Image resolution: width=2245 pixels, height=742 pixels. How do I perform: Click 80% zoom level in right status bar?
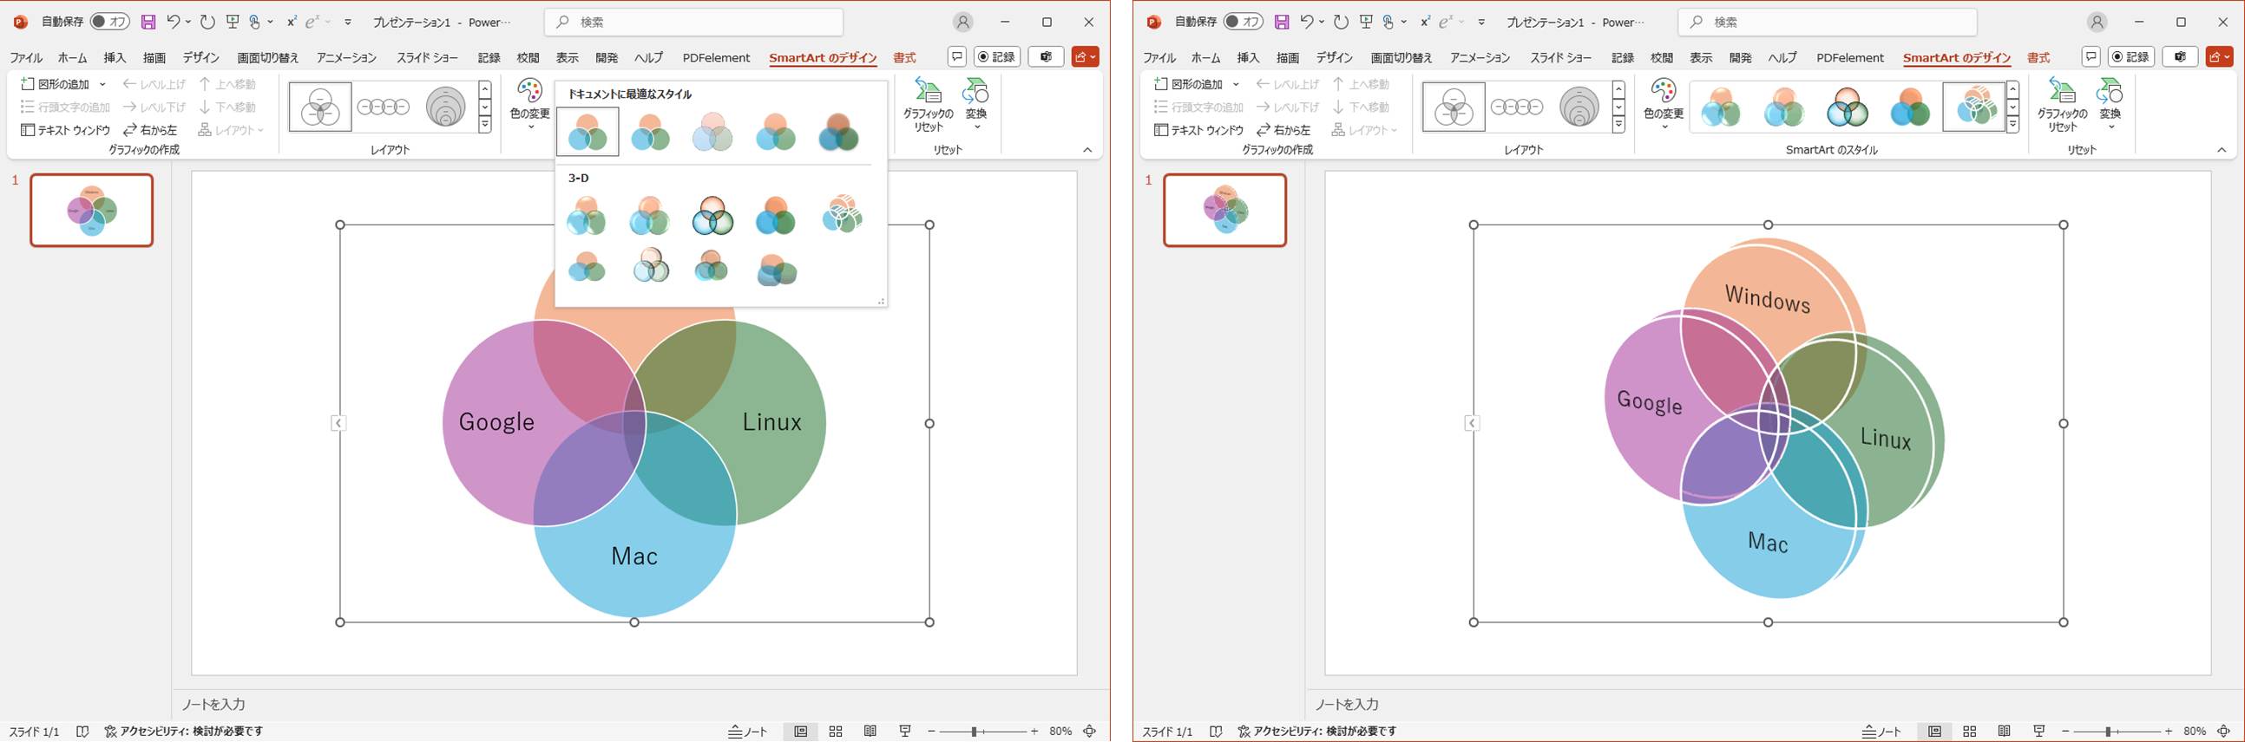pos(2195,732)
